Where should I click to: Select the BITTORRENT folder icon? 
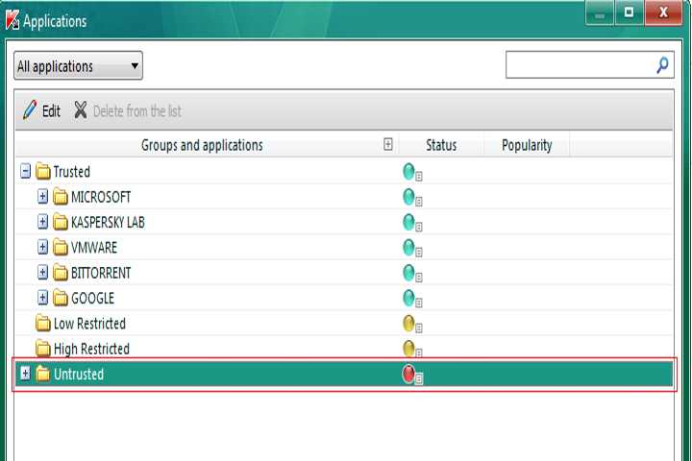(60, 272)
